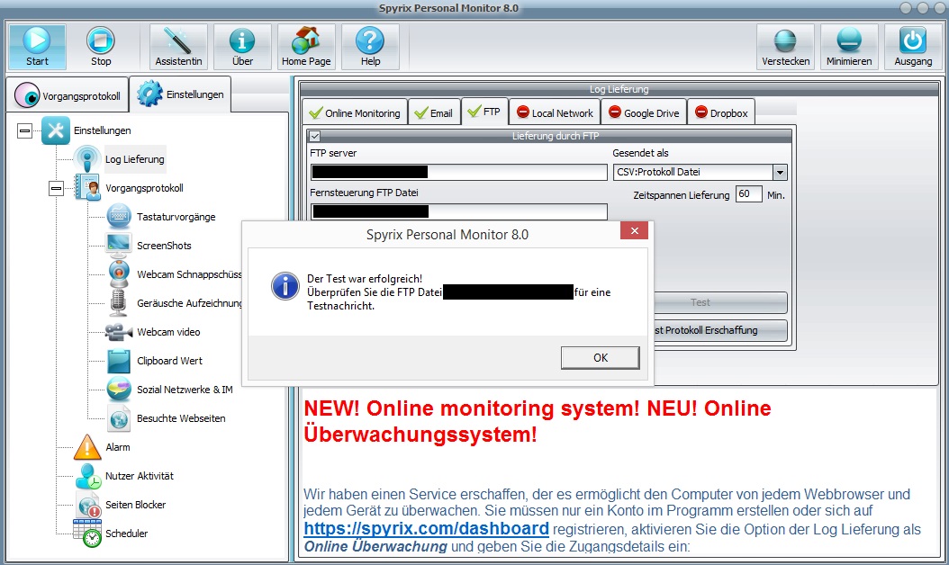
Task: Click the Zeitspannen Lieferung minutes field
Action: (x=748, y=194)
